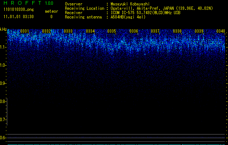The width and height of the screenshot is (228, 145).
Task: Click the 0.7 frequency axis label
Action: 3,120
